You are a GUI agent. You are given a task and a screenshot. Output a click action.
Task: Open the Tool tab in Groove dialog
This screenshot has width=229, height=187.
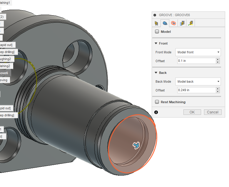(156, 23)
